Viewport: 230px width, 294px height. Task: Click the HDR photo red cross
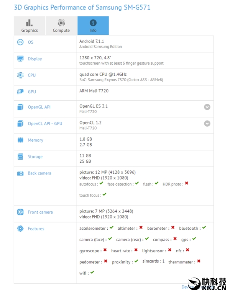tap(187, 183)
